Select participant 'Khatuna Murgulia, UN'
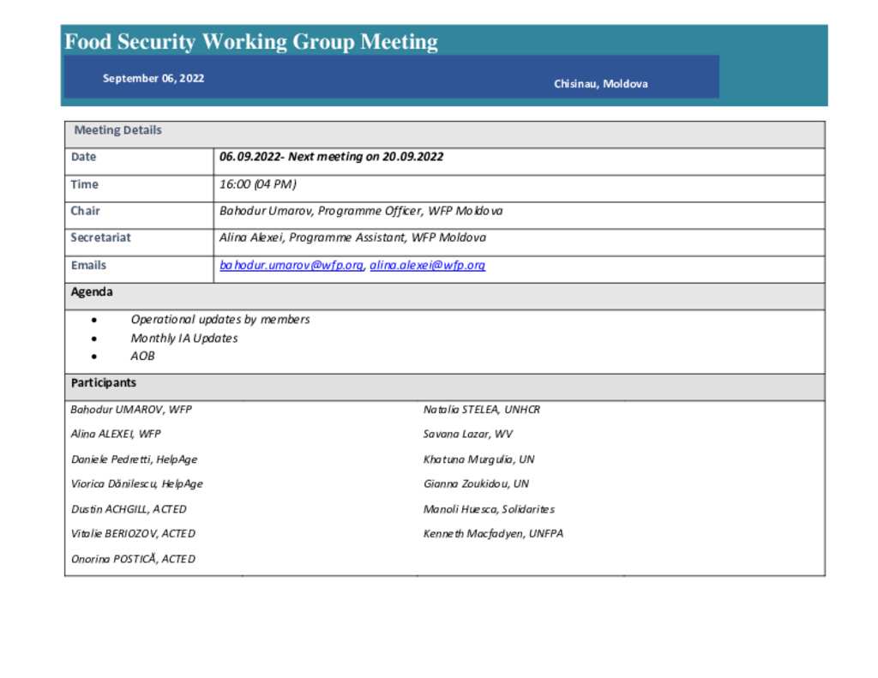The height and width of the screenshot is (678, 878). (x=478, y=459)
